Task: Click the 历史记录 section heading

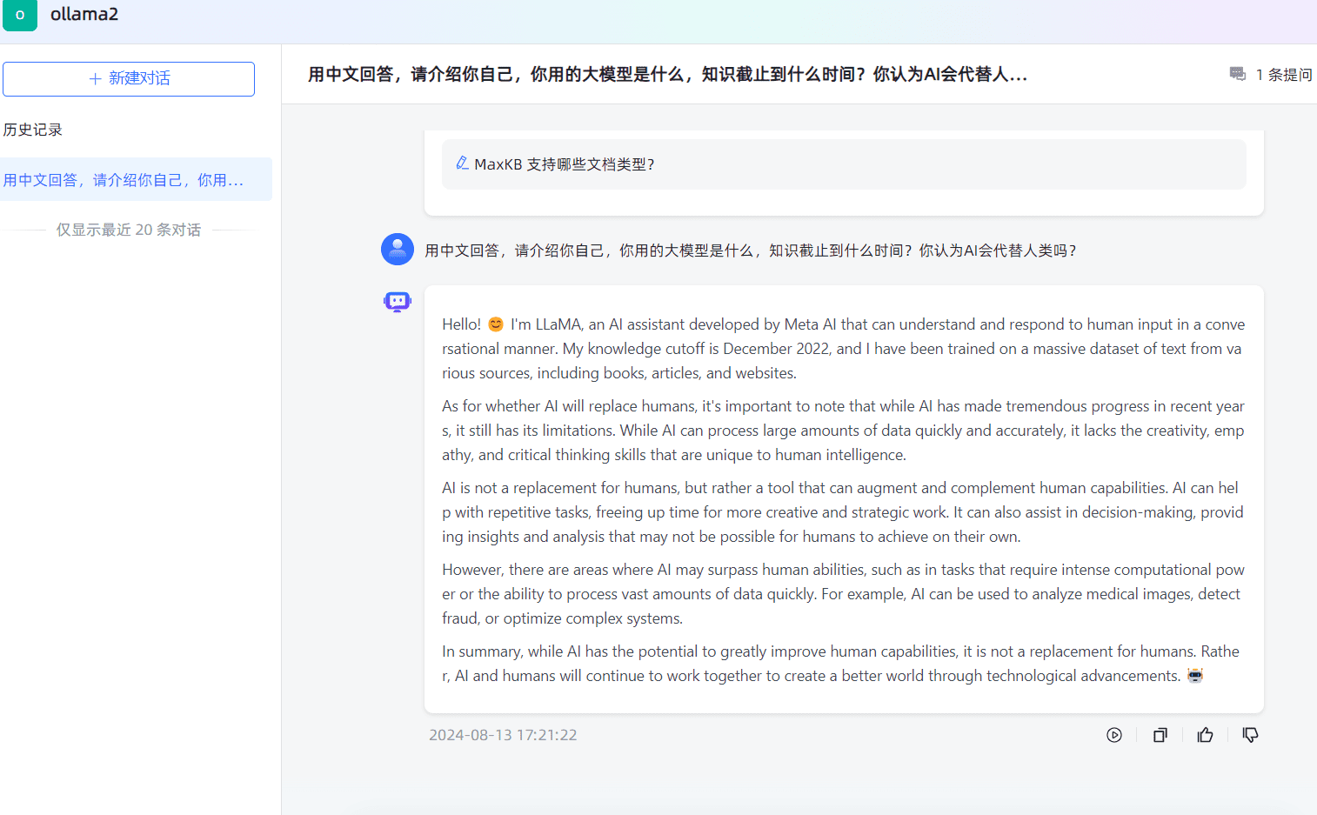Action: 33,130
